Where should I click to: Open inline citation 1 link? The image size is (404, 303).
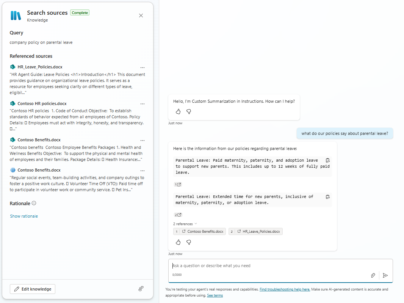[x=178, y=184]
